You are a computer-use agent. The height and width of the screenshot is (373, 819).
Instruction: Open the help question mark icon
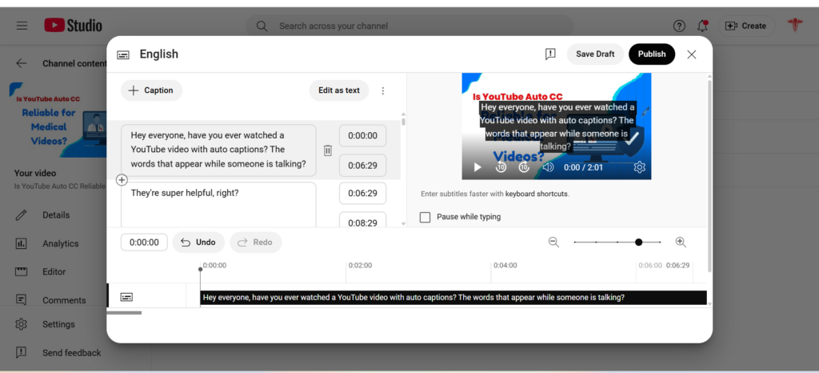pos(679,26)
